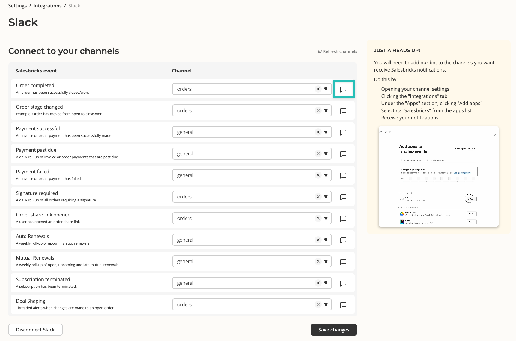Click message icon in Mutual Renewals row
This screenshot has height=341, width=516.
tap(343, 262)
